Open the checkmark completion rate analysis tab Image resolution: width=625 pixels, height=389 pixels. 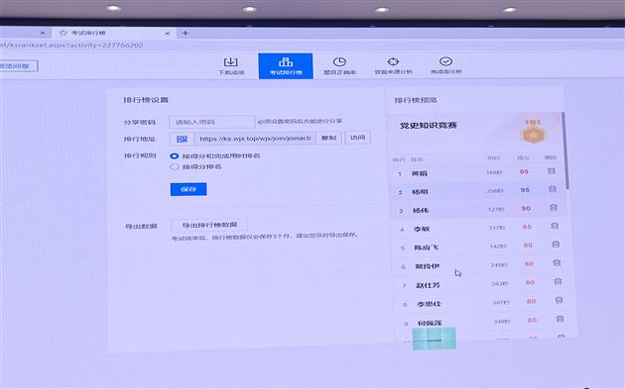click(x=446, y=66)
